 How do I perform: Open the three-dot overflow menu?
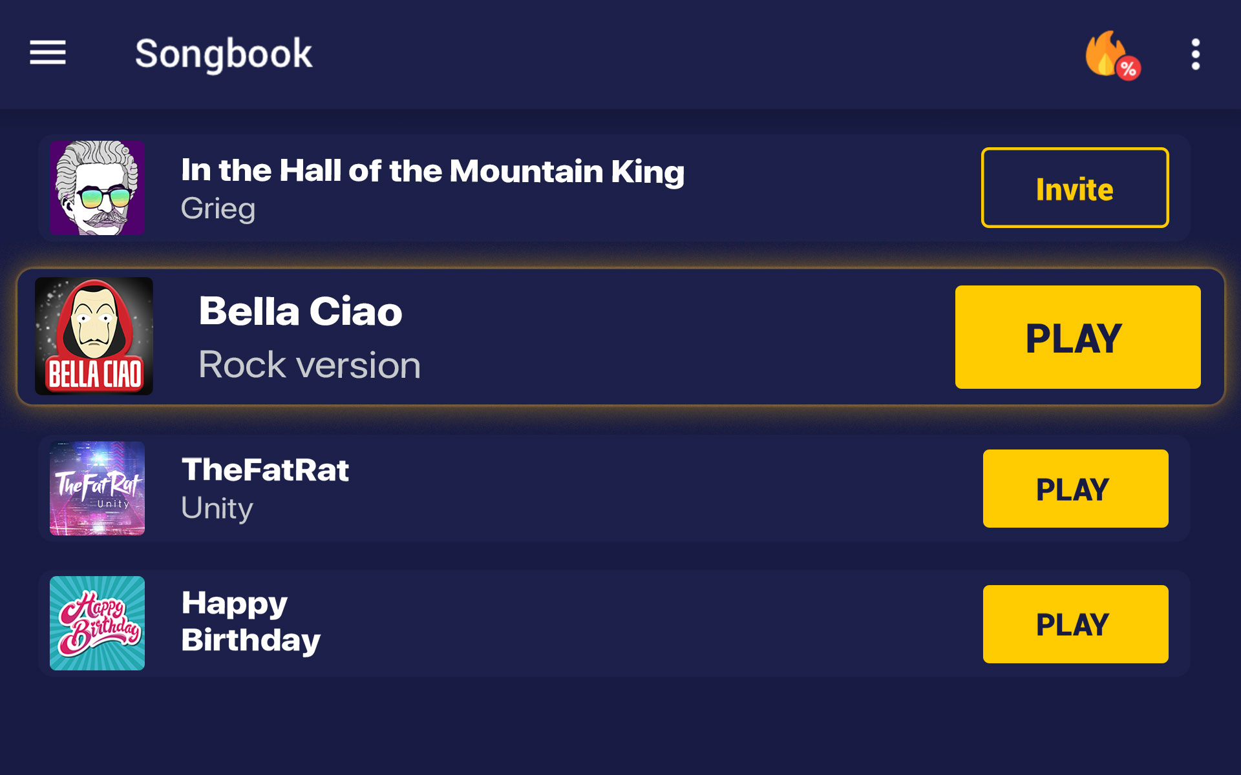point(1195,54)
